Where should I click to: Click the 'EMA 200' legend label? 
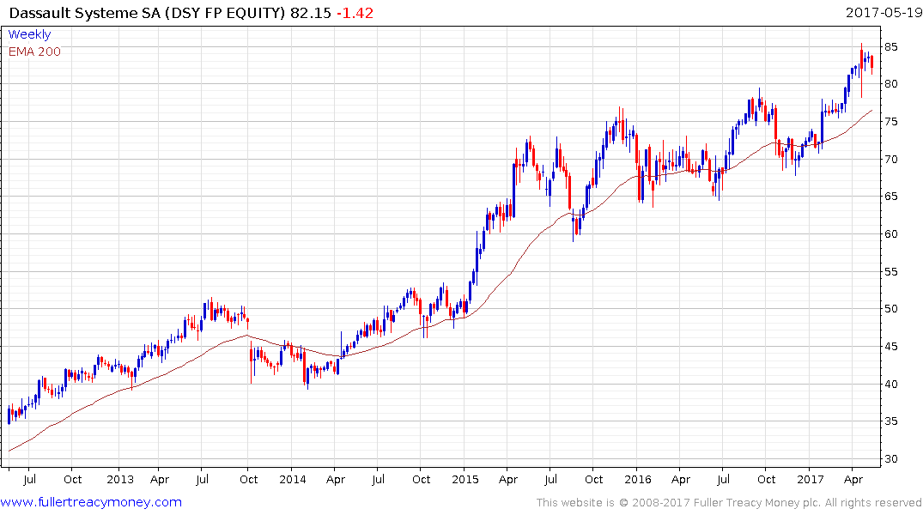[x=34, y=51]
